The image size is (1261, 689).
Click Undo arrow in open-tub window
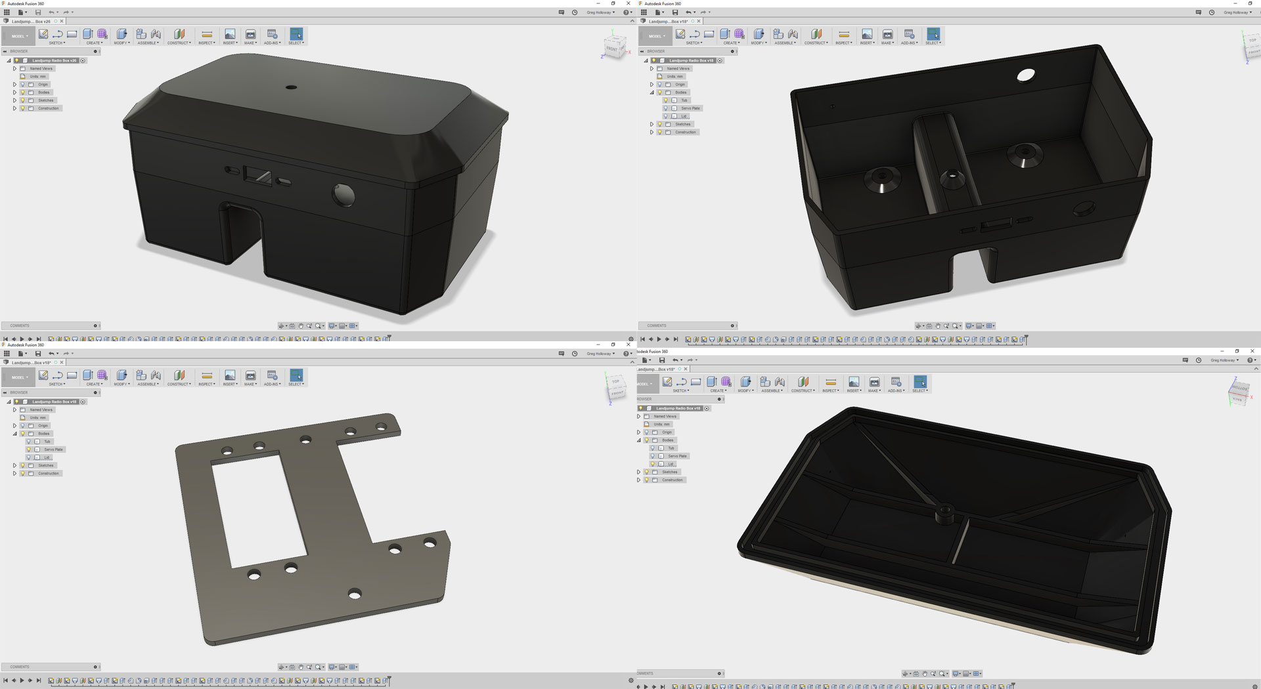tap(688, 12)
